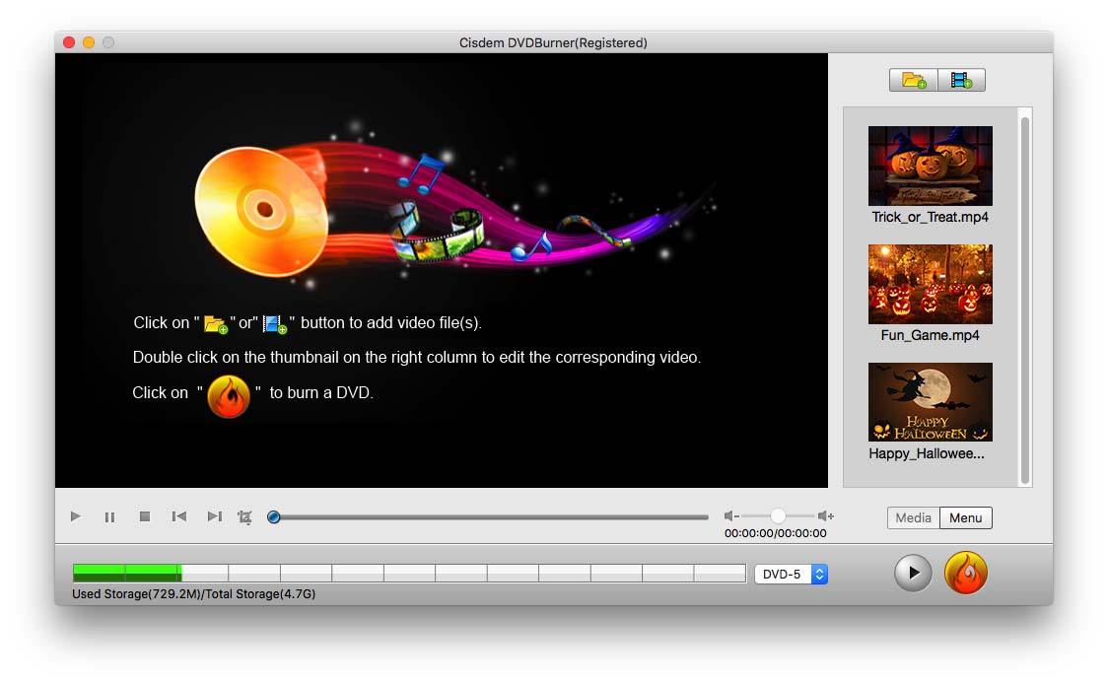Click the 00:00:00/00:00:00 time display
Image resolution: width=1108 pixels, height=684 pixels.
[775, 533]
